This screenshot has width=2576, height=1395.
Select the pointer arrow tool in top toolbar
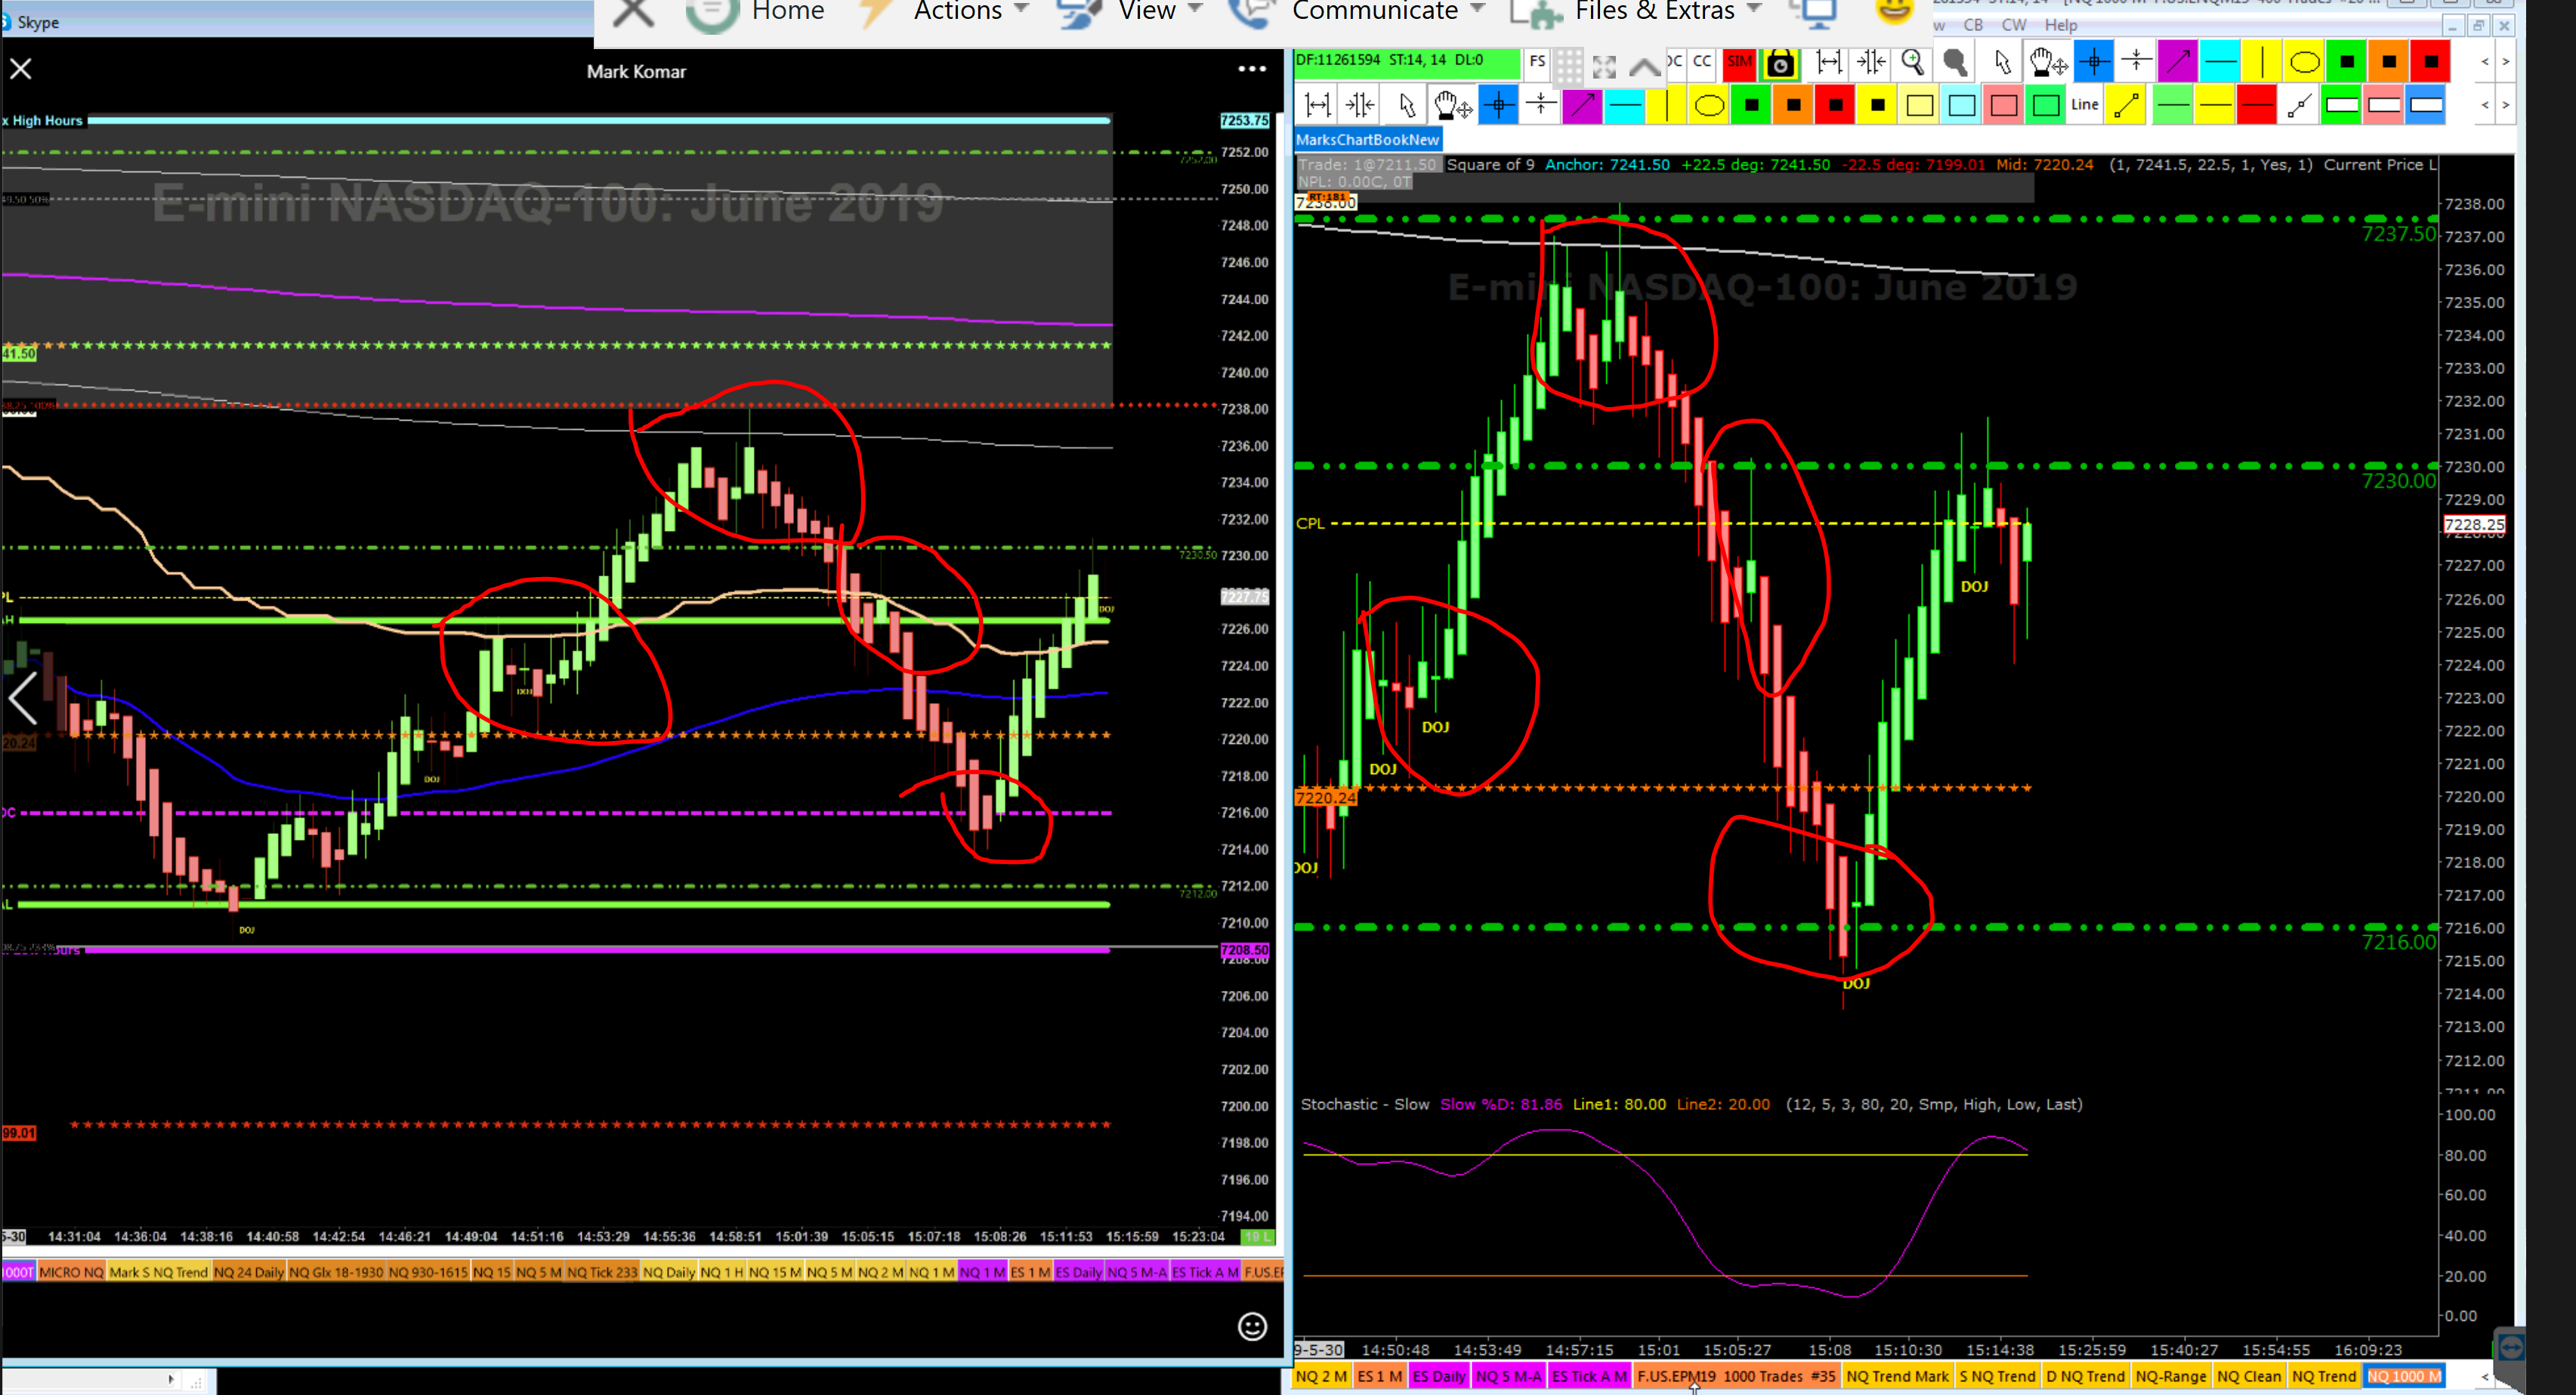point(2002,63)
